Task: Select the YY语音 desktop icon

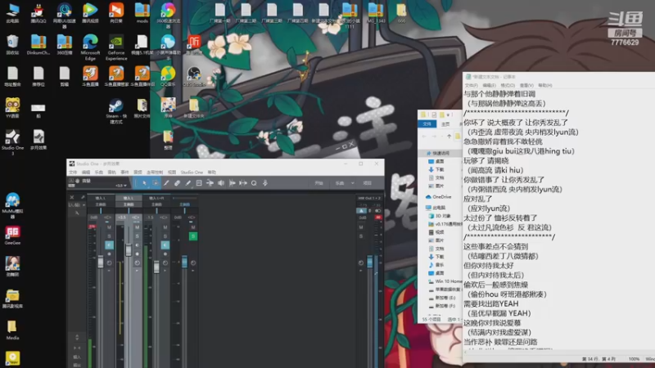Action: tap(12, 108)
